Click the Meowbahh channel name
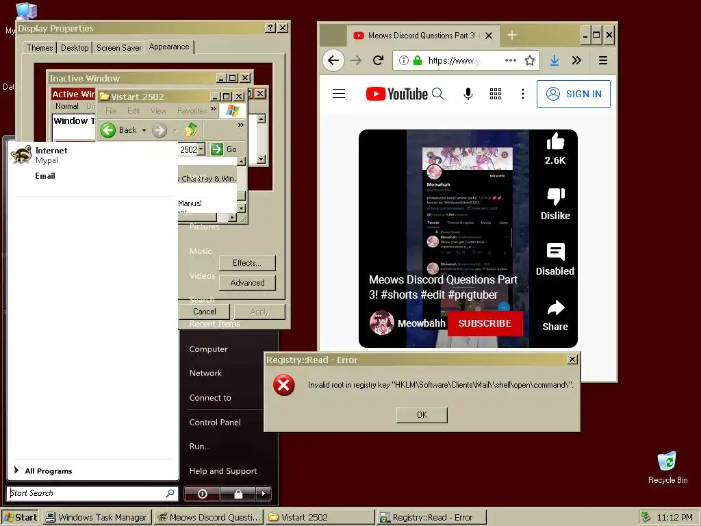 point(422,323)
